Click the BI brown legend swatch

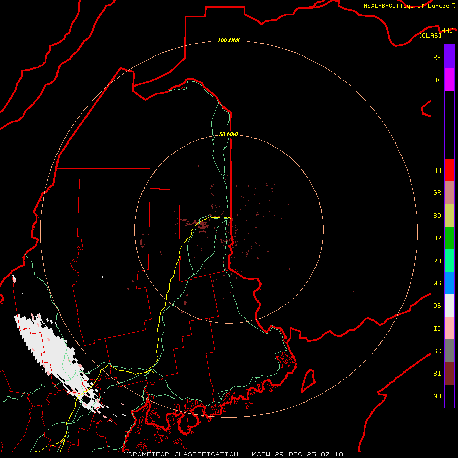tap(449, 374)
